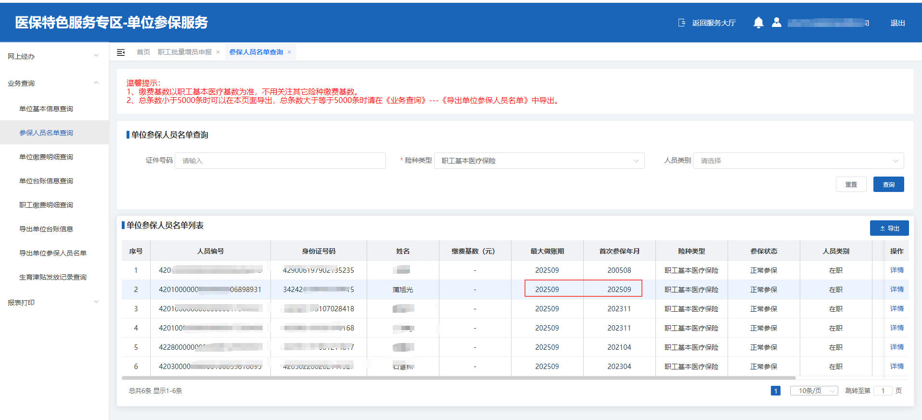922x420 pixels.
Task: Click the 参保状态 column header
Action: click(x=764, y=251)
